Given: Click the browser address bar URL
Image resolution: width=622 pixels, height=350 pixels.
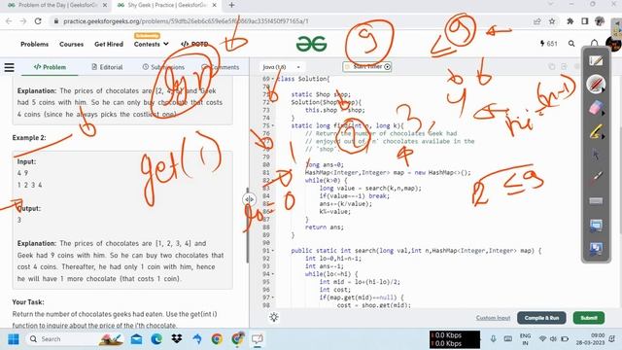Looking at the screenshot, I should coord(186,21).
